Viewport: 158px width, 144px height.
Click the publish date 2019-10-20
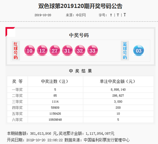43,15
